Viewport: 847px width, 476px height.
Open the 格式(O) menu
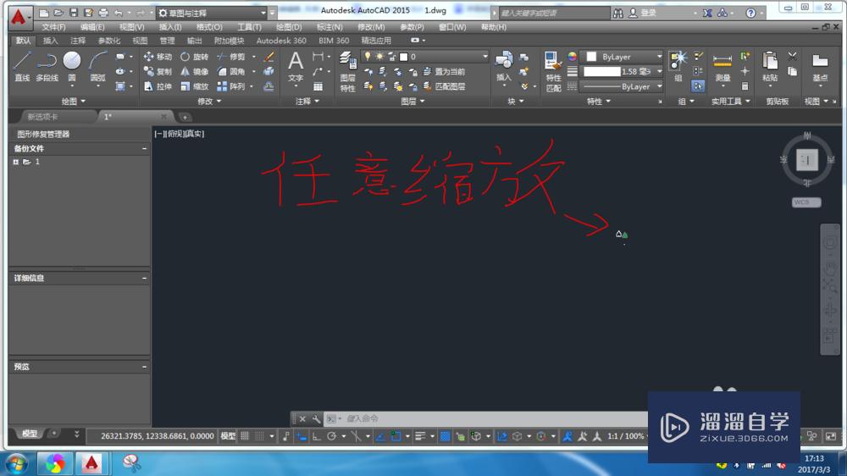click(x=209, y=27)
